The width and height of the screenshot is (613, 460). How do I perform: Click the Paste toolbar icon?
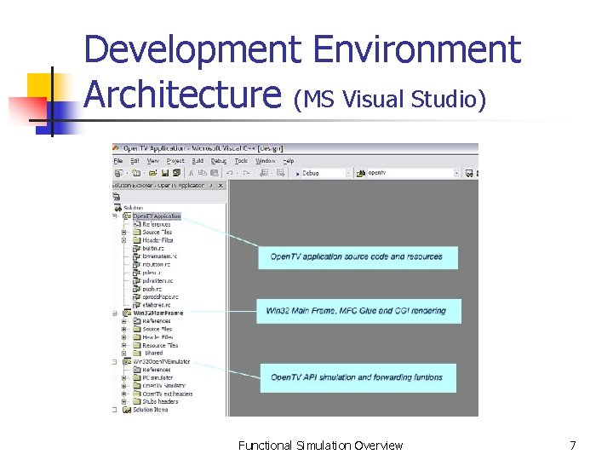(x=215, y=173)
